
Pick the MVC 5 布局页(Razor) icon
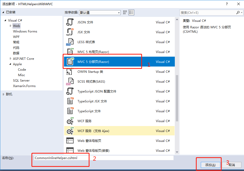coord(70,52)
